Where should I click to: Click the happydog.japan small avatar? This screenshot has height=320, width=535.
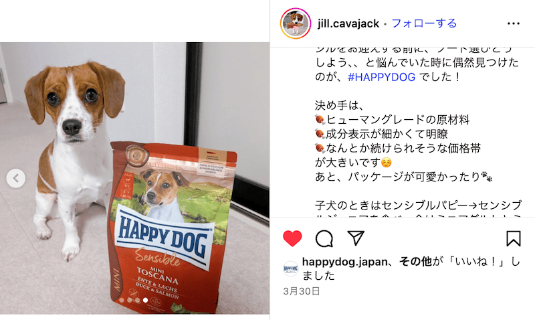[x=291, y=268]
